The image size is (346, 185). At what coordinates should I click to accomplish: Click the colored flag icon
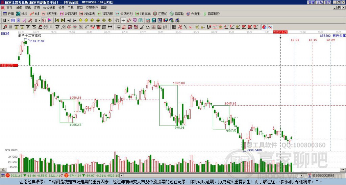[50, 21]
